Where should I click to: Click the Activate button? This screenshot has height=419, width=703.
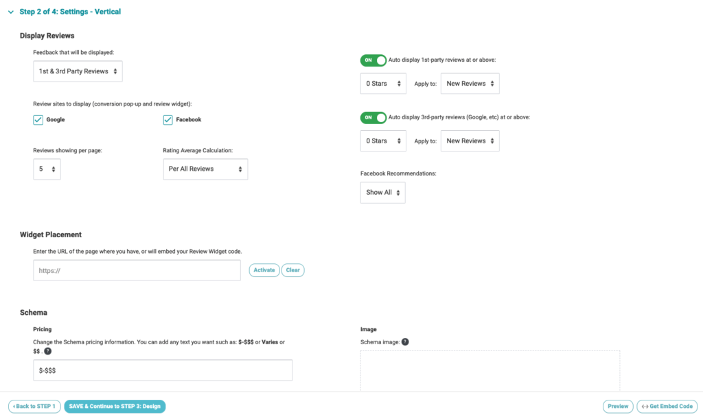(264, 270)
